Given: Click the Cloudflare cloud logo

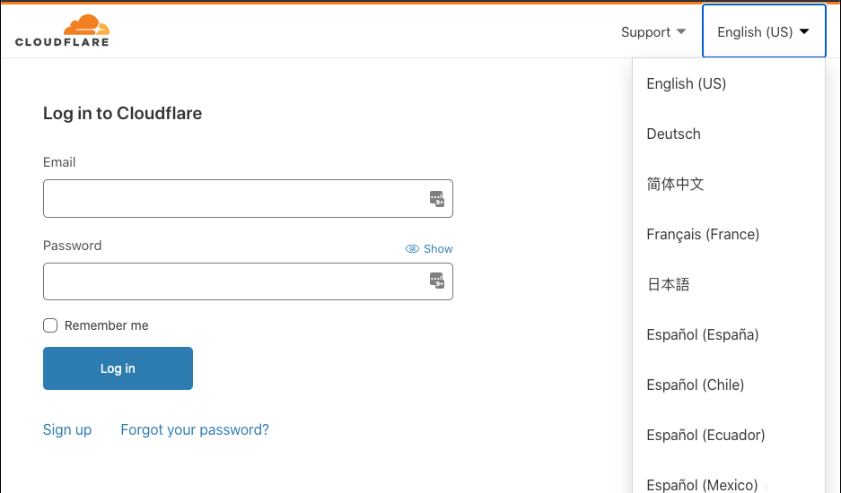Looking at the screenshot, I should coord(62,30).
